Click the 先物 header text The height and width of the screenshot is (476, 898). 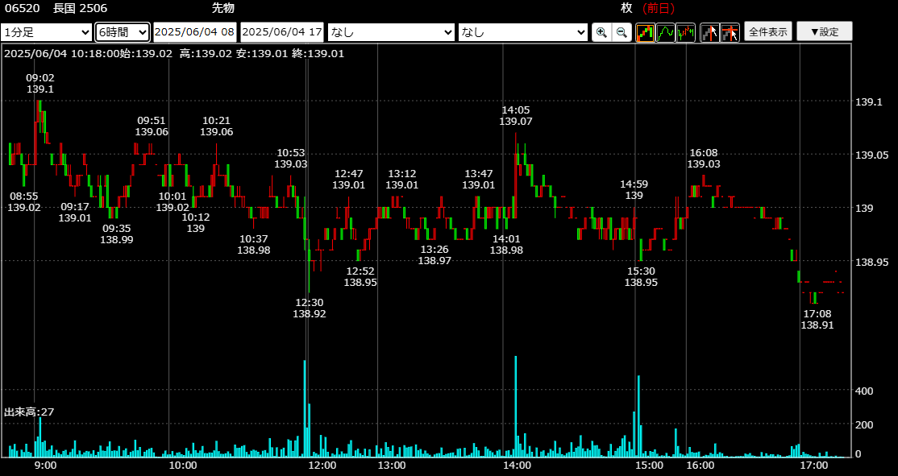point(222,8)
